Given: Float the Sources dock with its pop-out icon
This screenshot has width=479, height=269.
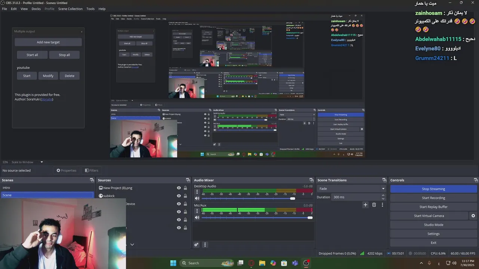Looking at the screenshot, I should click(x=188, y=180).
